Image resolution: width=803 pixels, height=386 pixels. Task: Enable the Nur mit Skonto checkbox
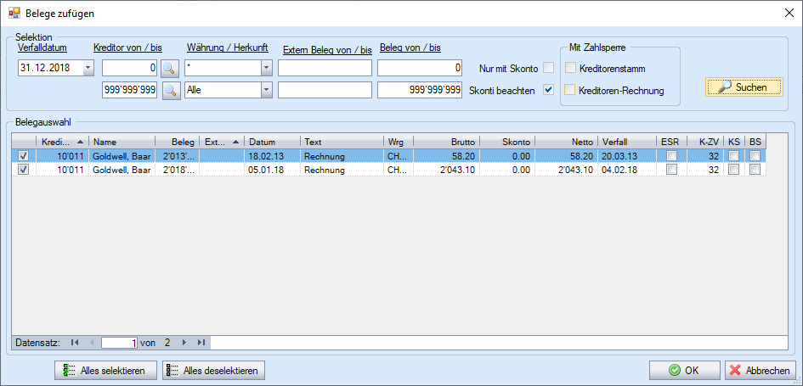(549, 68)
